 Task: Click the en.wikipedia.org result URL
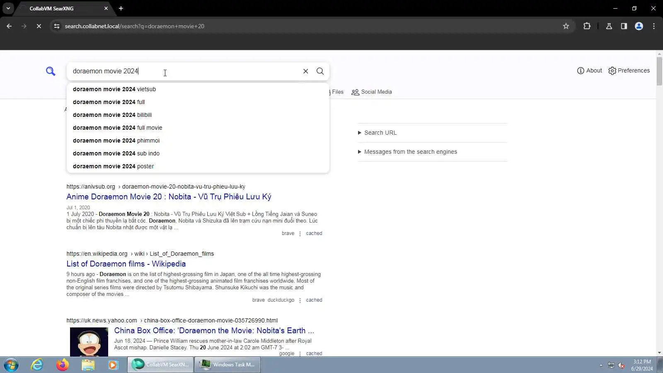click(140, 254)
